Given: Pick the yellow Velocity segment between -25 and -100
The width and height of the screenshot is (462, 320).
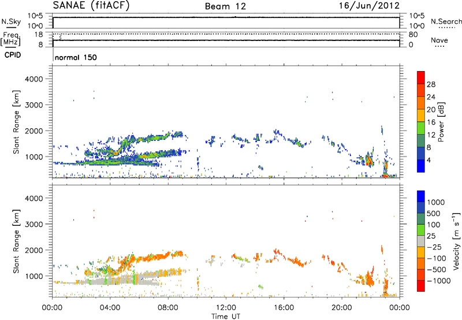Looking at the screenshot, I should [x=421, y=252].
